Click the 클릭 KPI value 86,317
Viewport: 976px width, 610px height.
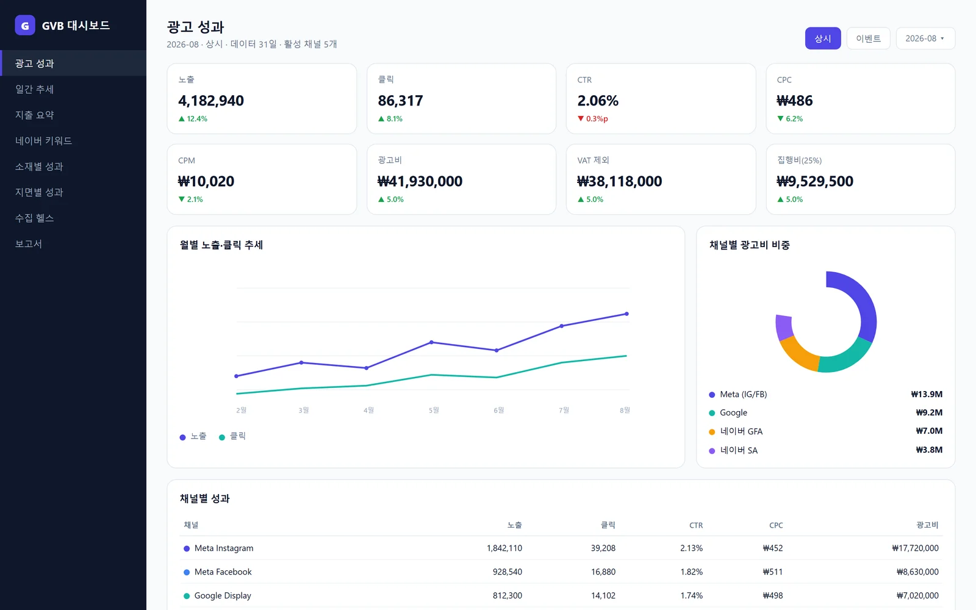[400, 101]
